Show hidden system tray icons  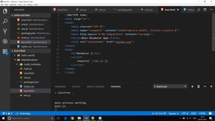pos(180,118)
